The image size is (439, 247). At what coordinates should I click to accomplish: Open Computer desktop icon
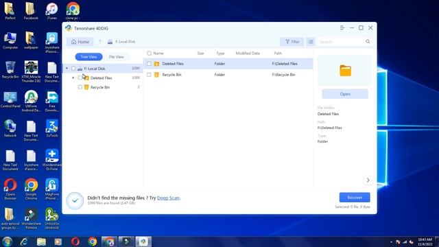coord(10,40)
